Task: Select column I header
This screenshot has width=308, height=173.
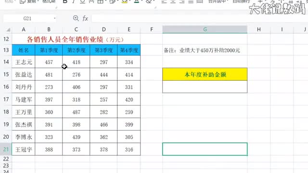Action: point(282,29)
